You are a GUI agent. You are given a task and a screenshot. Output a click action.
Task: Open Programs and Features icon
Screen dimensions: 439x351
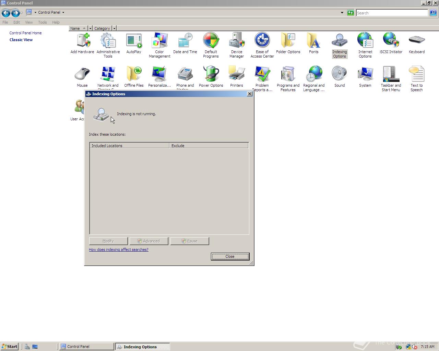tap(288, 78)
